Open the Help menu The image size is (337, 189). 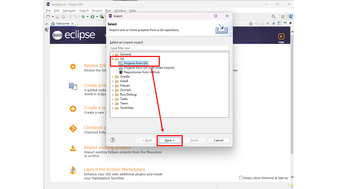click(x=133, y=10)
